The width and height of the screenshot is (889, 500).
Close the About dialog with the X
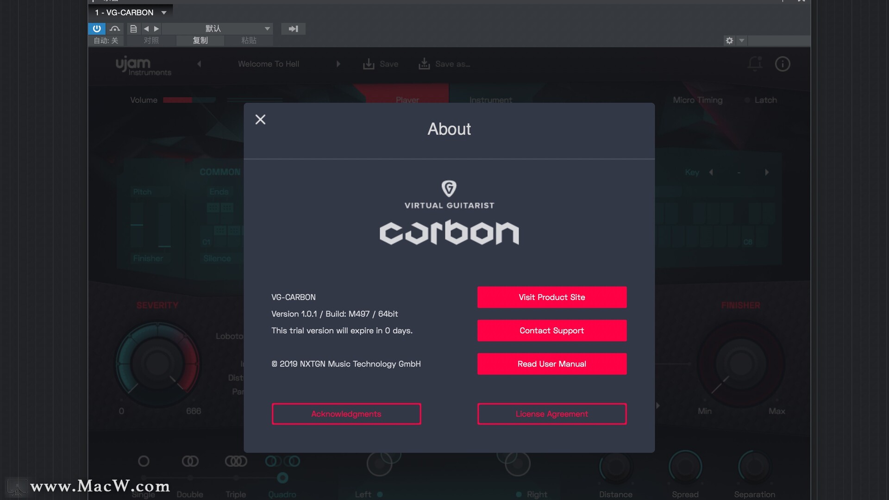(x=260, y=119)
